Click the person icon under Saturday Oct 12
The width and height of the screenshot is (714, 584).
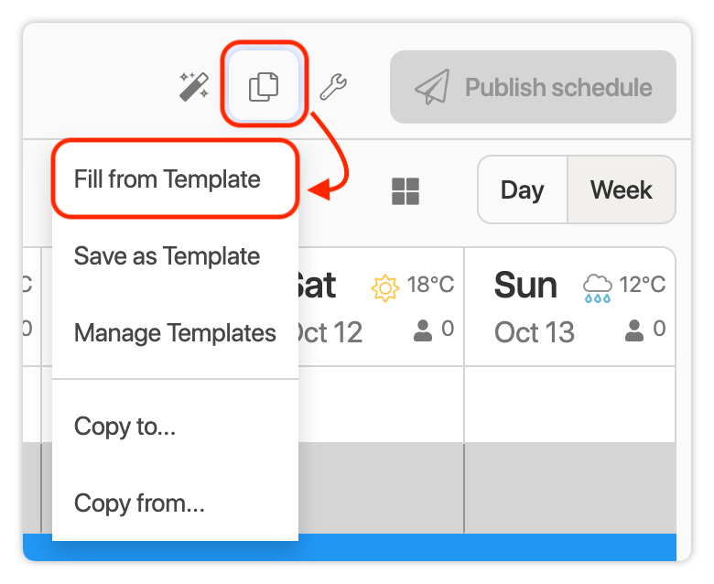point(423,330)
